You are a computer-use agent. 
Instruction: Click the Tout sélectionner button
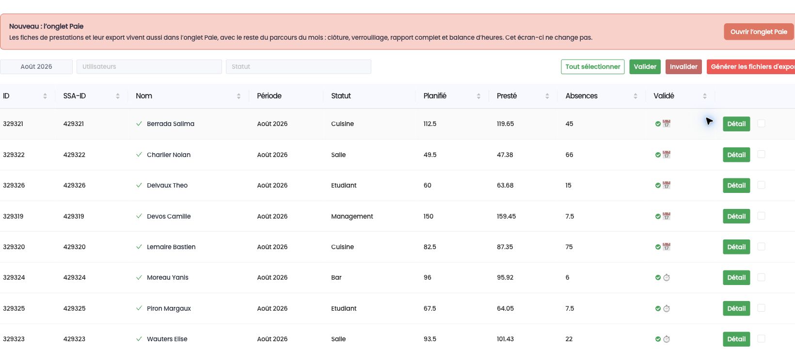coord(593,66)
